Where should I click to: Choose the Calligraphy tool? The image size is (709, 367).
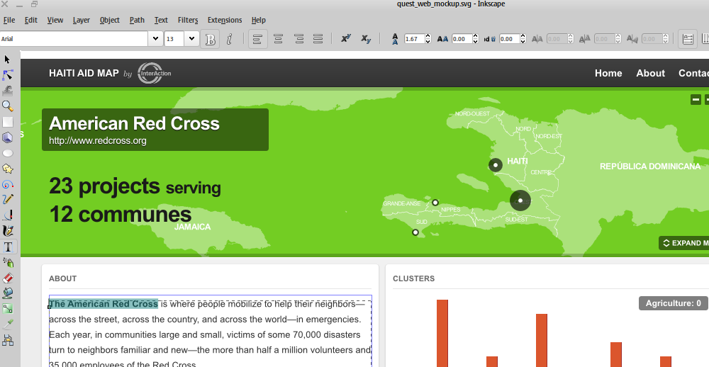coord(7,231)
